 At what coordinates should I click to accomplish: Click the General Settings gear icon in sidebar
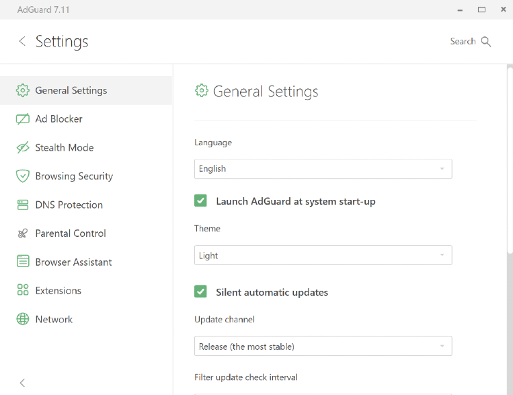point(23,90)
